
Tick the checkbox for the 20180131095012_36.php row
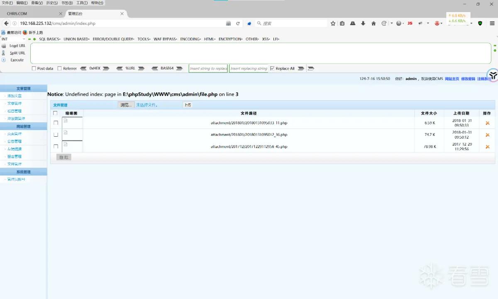[x=56, y=135]
